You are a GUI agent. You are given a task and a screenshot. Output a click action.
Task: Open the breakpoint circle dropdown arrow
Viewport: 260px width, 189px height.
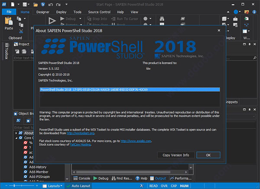pos(150,19)
